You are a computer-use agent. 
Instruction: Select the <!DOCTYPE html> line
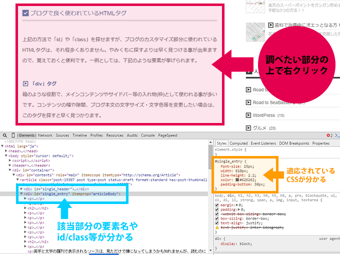point(20,141)
